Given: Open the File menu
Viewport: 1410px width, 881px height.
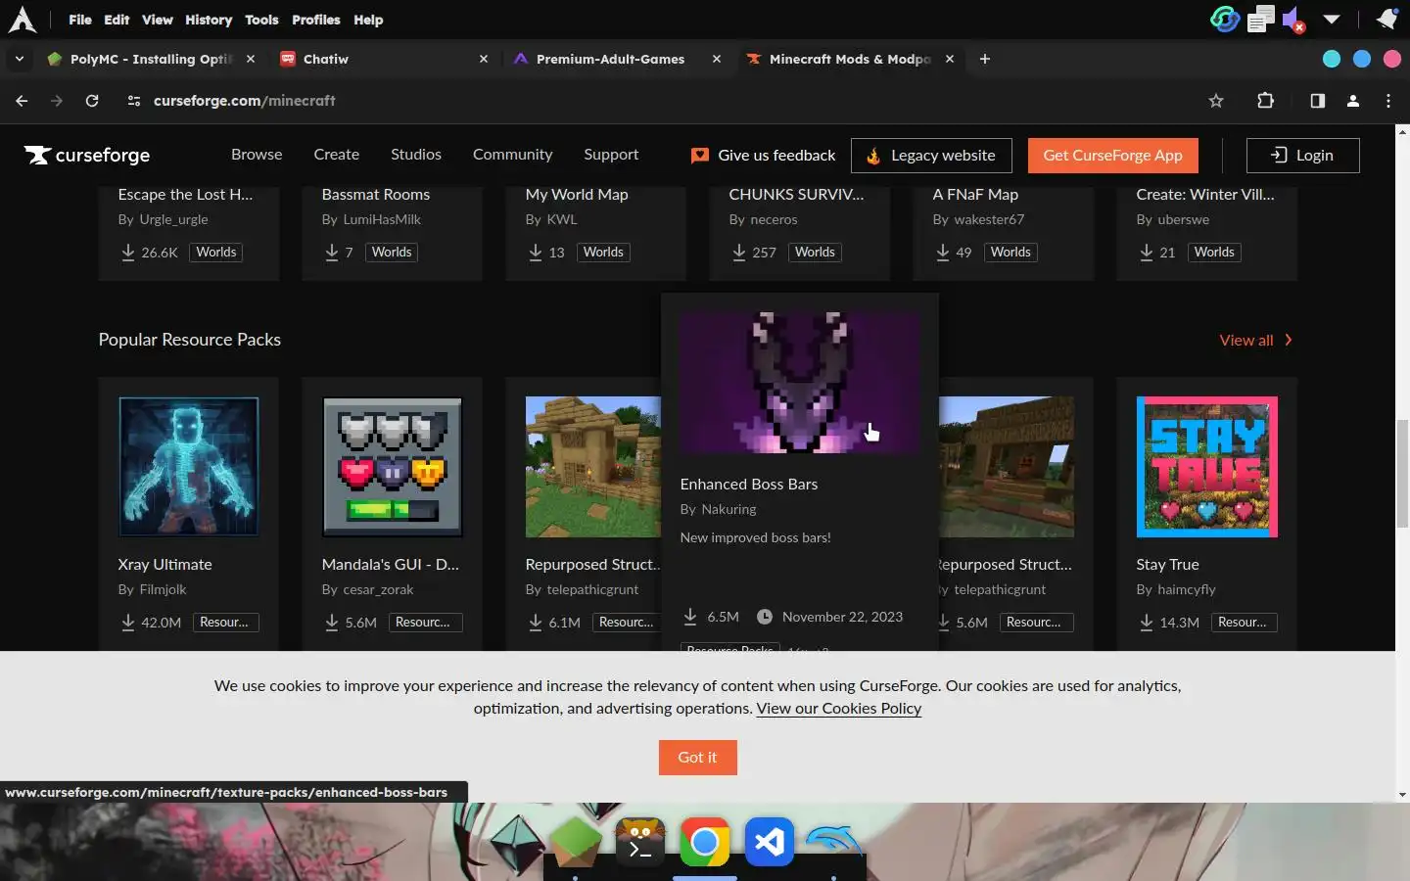Looking at the screenshot, I should tap(80, 20).
